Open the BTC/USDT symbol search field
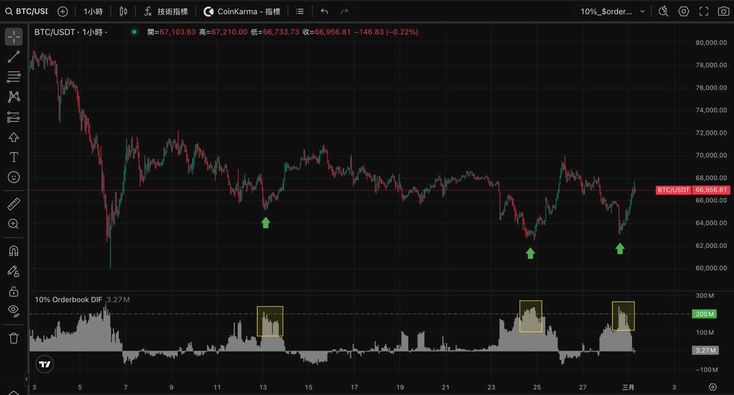Image resolution: width=734 pixels, height=395 pixels. click(26, 11)
